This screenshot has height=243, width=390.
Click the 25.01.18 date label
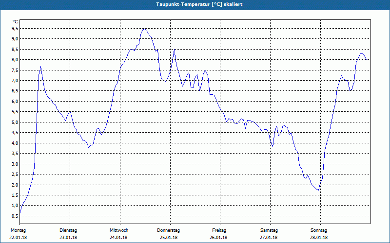coord(169,238)
